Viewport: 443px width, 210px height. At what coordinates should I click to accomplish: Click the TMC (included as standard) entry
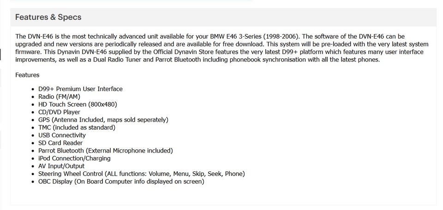point(77,127)
